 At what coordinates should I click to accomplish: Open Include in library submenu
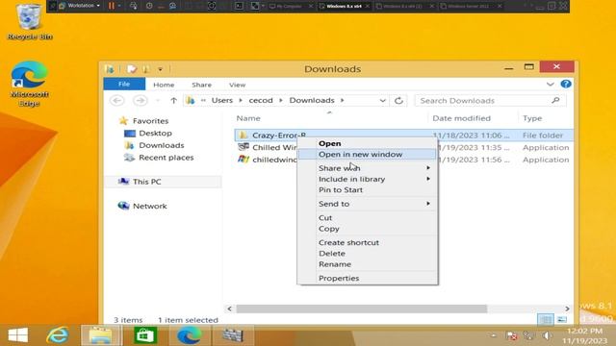click(x=368, y=179)
